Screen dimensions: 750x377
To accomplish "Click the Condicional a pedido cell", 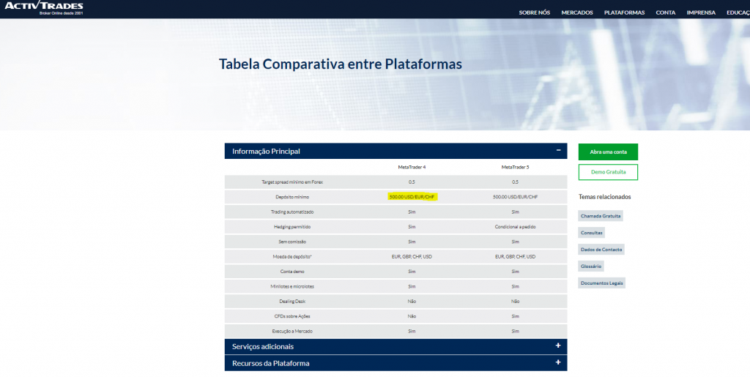I will click(515, 227).
